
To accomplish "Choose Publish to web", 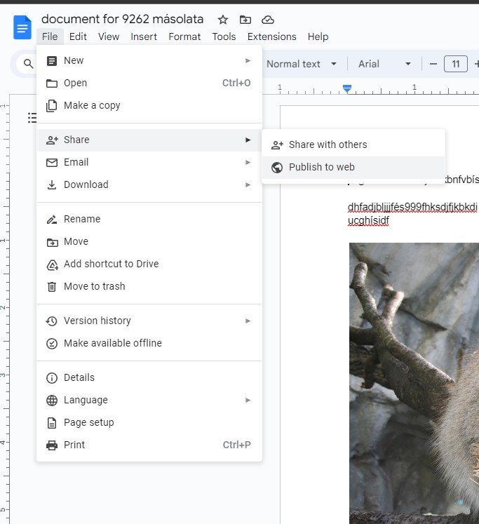I will (353, 168).
